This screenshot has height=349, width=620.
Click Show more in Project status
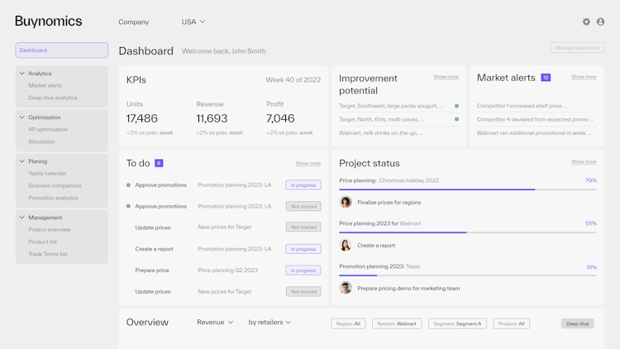pyautogui.click(x=584, y=162)
